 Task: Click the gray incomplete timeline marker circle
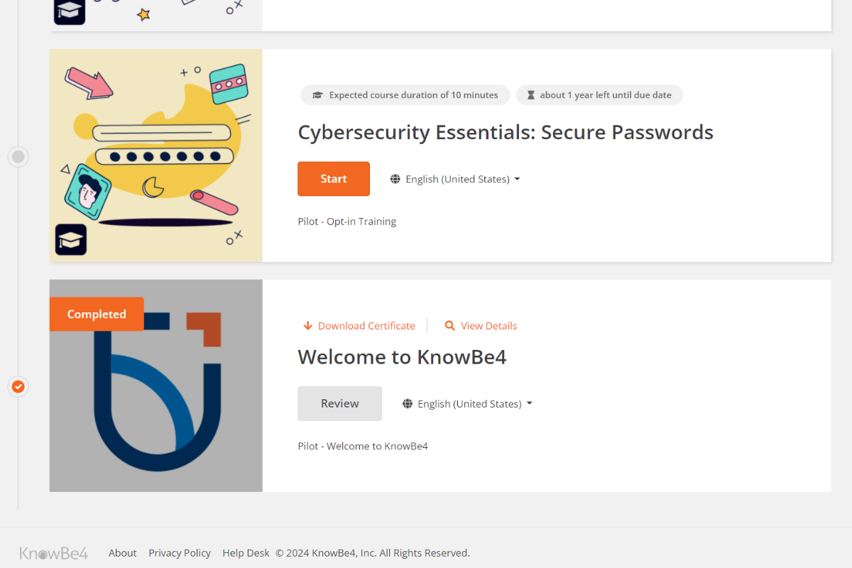(x=18, y=156)
